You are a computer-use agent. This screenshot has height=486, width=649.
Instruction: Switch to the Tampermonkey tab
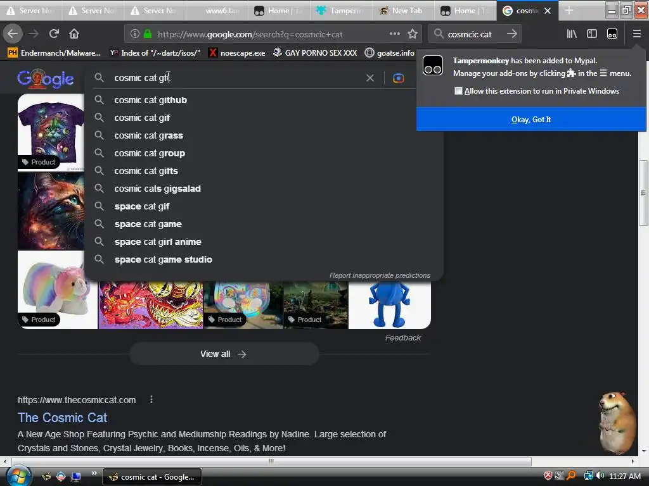[342, 11]
